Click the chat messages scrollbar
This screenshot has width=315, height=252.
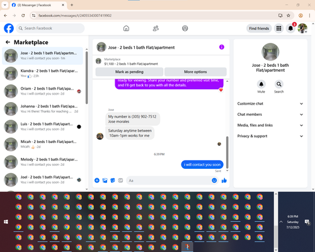pos(227,152)
